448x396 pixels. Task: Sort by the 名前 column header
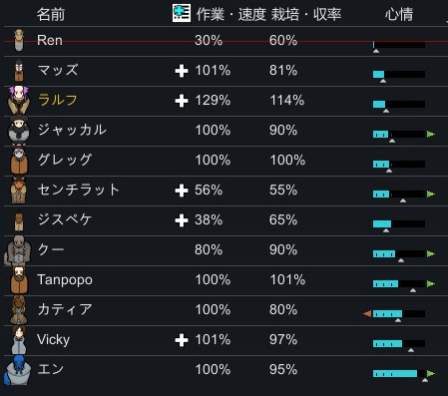(51, 14)
